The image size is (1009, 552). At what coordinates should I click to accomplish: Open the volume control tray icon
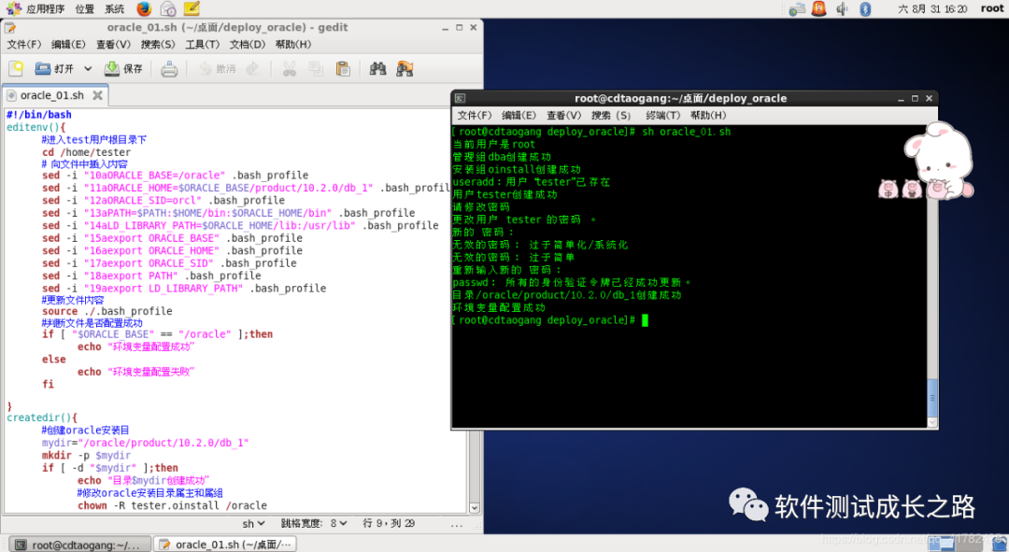pos(842,8)
